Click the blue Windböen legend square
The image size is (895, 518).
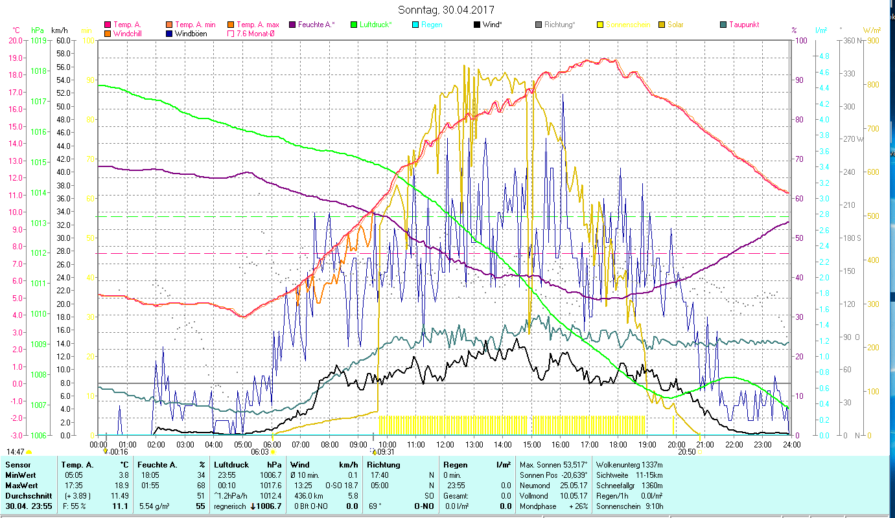click(170, 33)
